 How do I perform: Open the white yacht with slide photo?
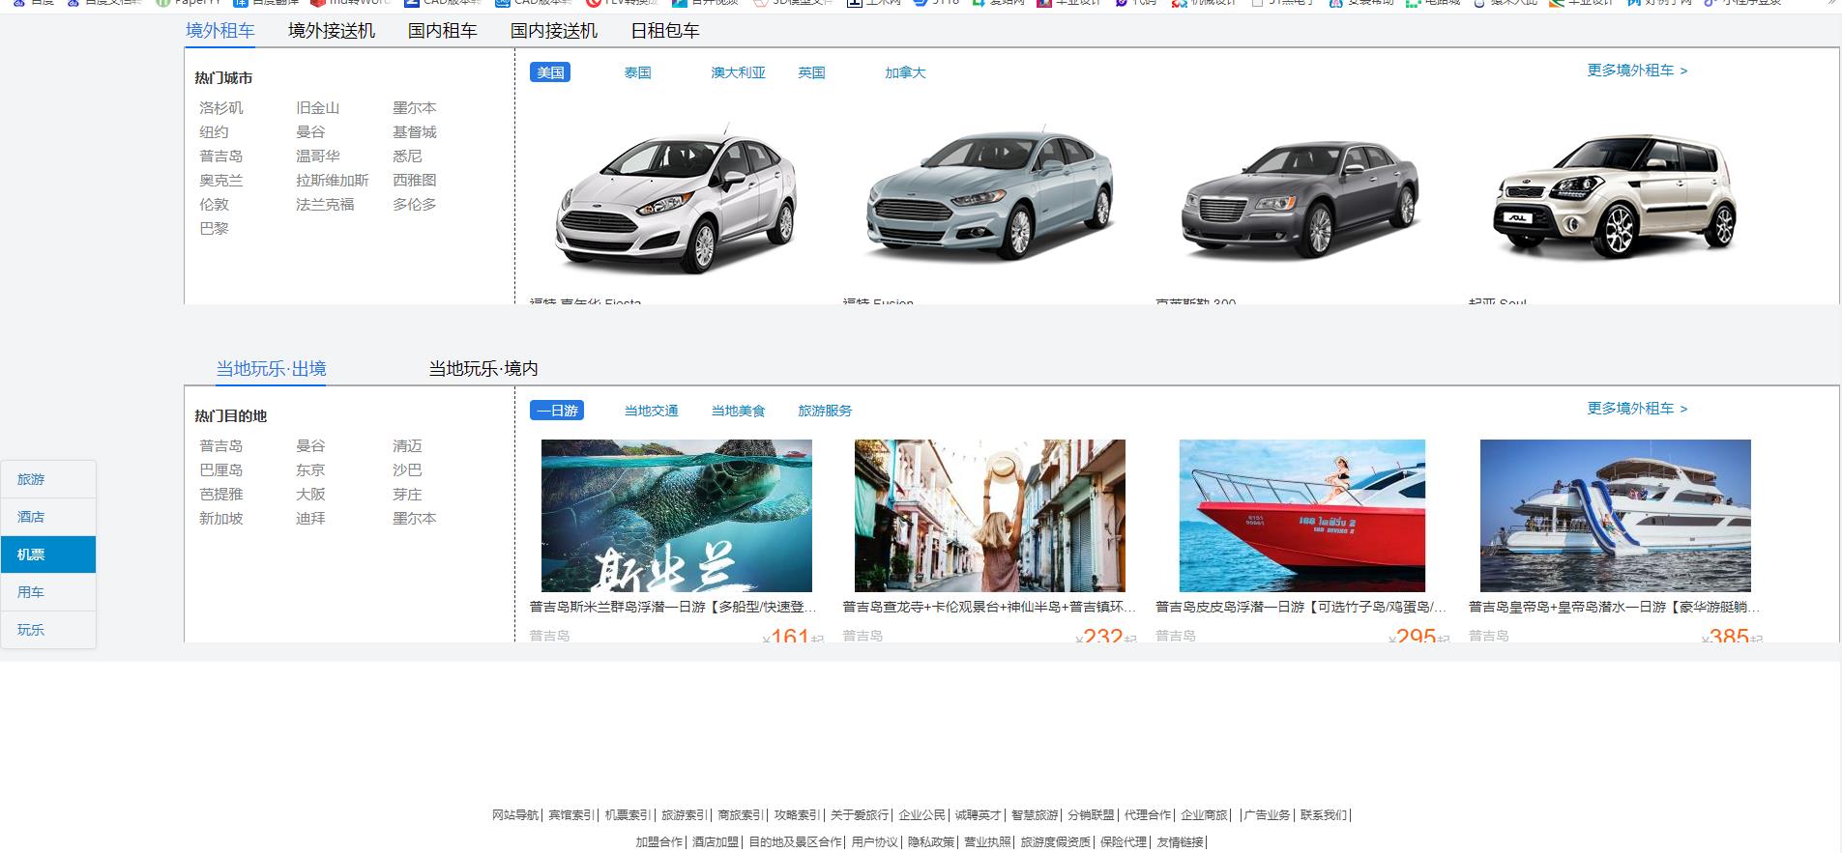[1616, 516]
